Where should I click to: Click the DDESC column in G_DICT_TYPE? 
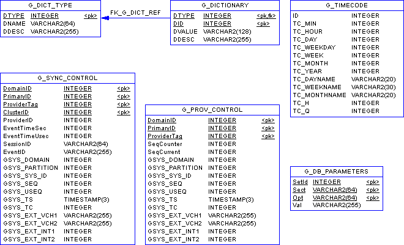(x=13, y=32)
